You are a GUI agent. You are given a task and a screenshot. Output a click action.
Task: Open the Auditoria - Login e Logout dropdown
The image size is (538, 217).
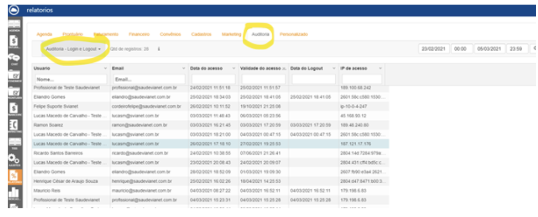73,49
